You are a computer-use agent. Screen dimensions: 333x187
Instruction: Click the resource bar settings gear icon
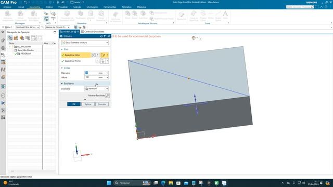click(x=3, y=32)
